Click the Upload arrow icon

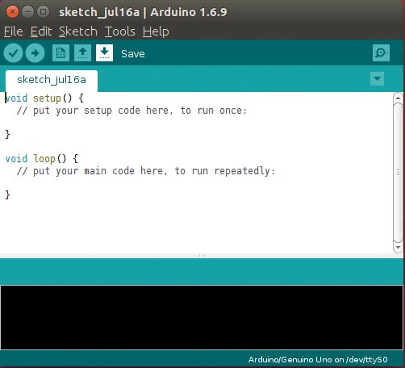[35, 53]
